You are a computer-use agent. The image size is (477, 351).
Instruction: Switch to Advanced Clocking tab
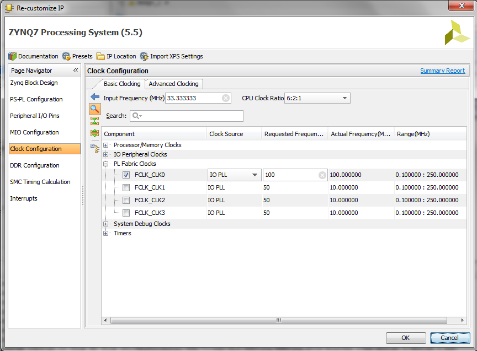point(173,84)
